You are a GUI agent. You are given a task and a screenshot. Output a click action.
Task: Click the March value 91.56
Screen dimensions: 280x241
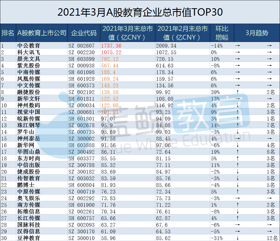(108, 145)
